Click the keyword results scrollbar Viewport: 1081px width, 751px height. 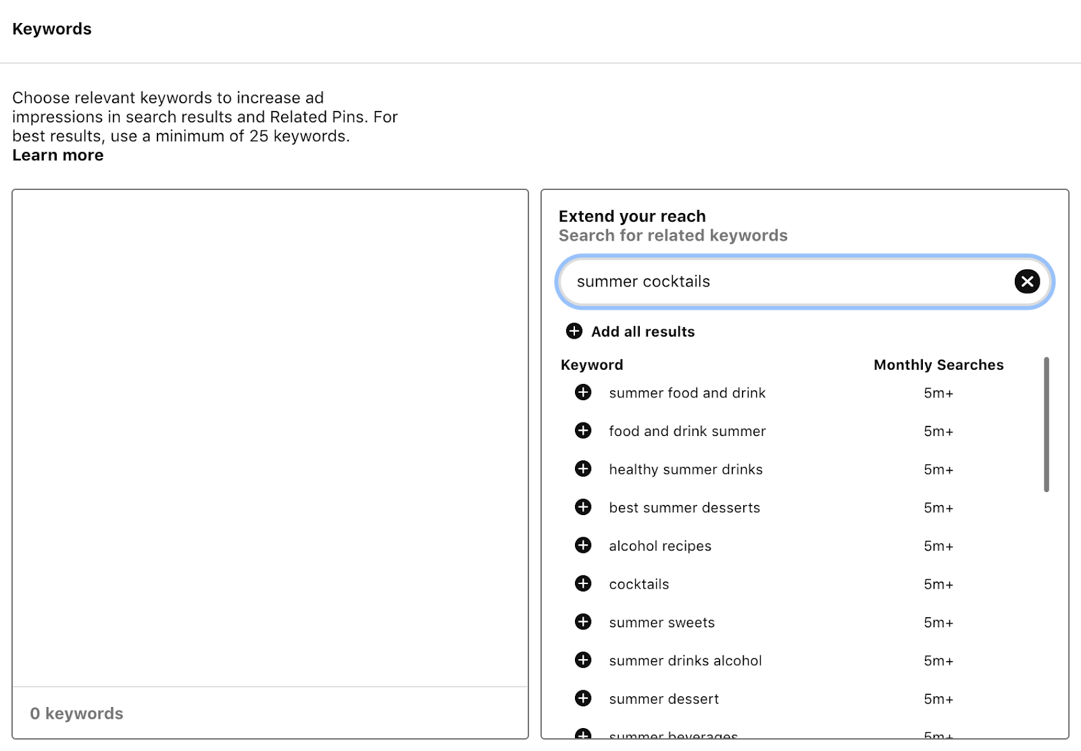pyautogui.click(x=1047, y=425)
